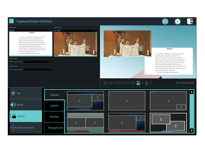Switch to the Overlay tab
The height and width of the screenshot is (154, 205).
pyautogui.click(x=54, y=117)
